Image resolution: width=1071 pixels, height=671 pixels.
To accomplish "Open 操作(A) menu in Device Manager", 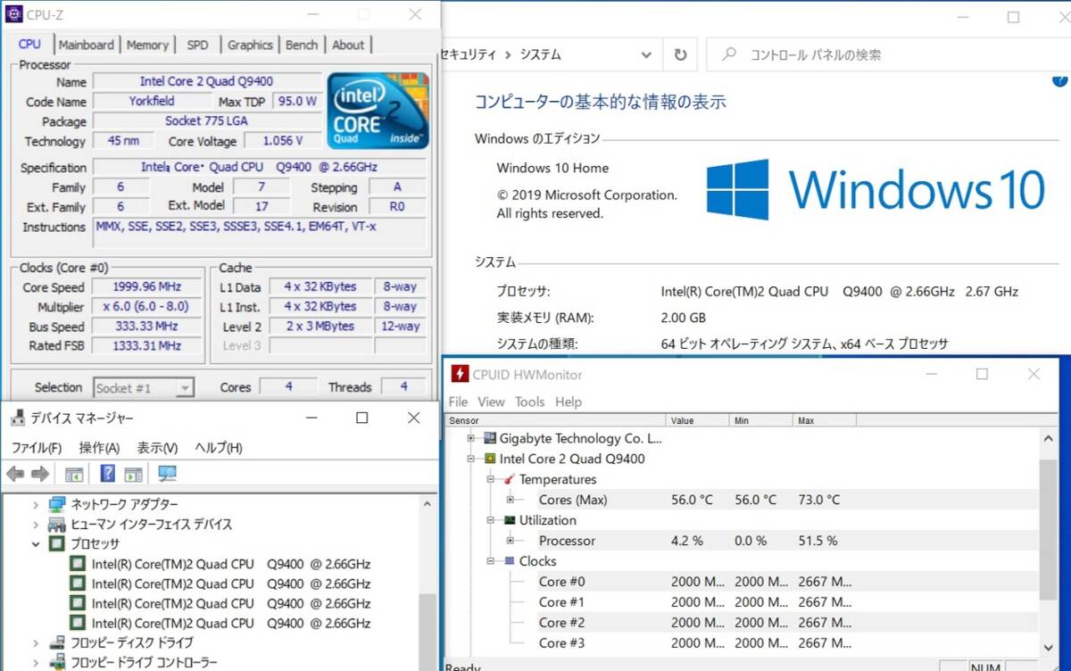I will [99, 448].
